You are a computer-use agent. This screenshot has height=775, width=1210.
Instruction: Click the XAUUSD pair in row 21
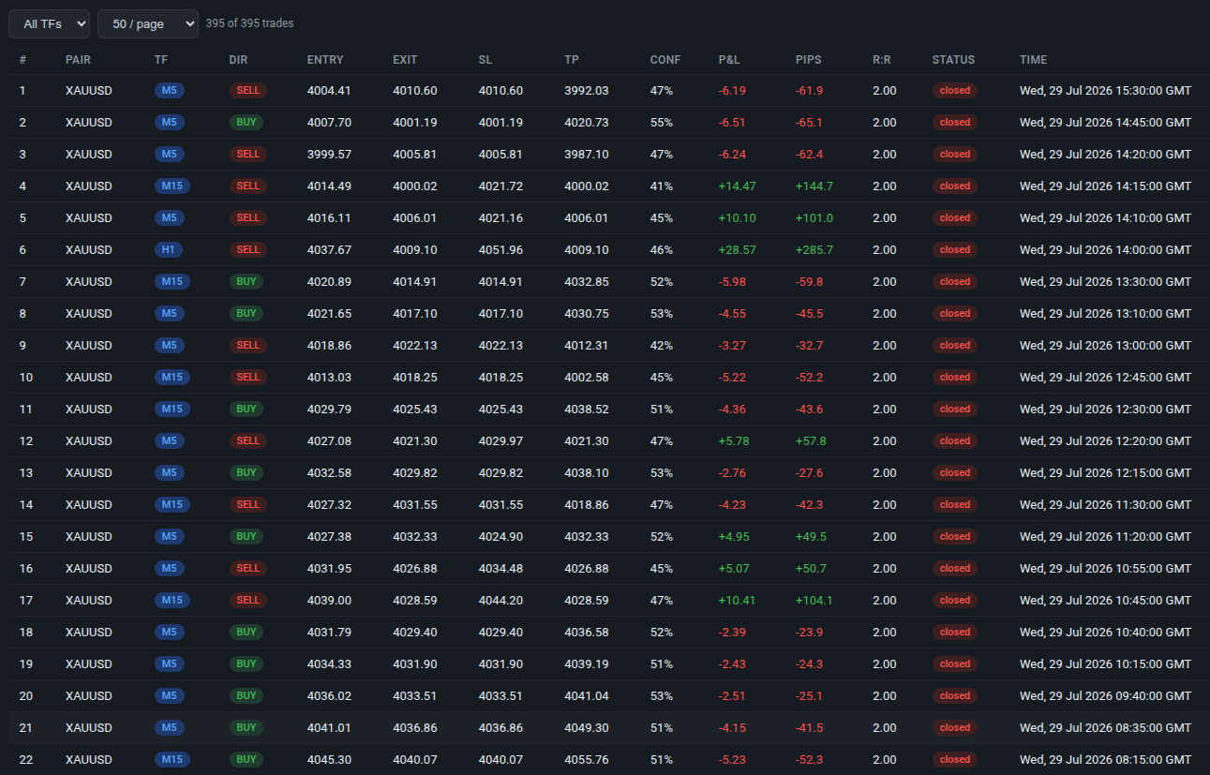(x=89, y=728)
